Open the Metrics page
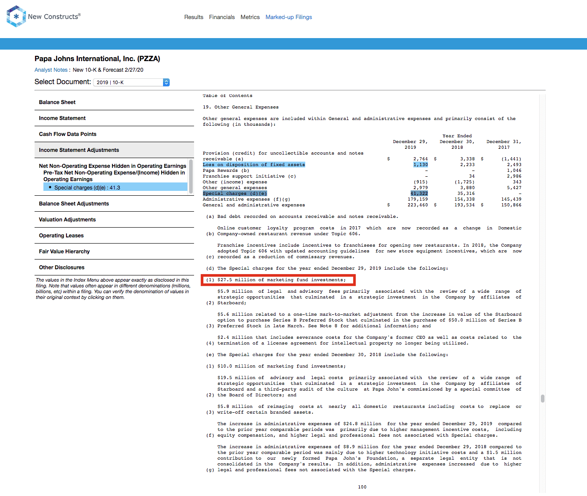 [250, 17]
